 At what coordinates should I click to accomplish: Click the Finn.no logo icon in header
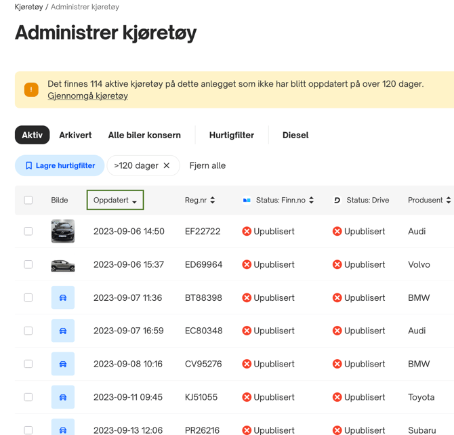point(247,201)
